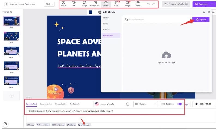The width and height of the screenshot is (218, 130).
Task: Pin the Add Sticker panel
Action: click(204, 12)
